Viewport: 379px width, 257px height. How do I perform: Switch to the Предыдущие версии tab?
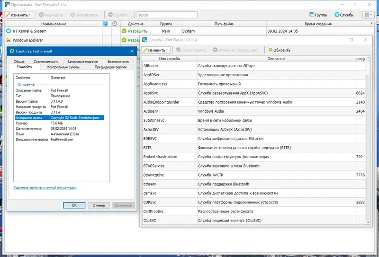pos(110,67)
